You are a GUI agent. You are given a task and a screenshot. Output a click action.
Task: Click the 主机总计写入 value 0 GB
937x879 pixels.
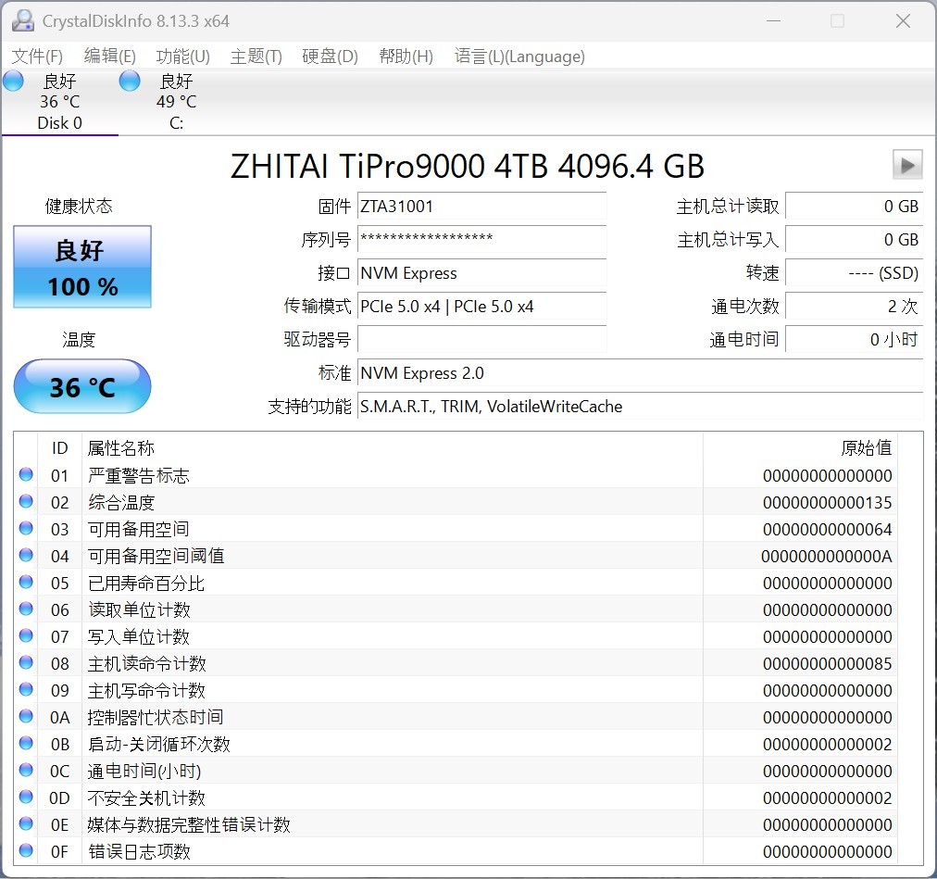[x=854, y=240]
